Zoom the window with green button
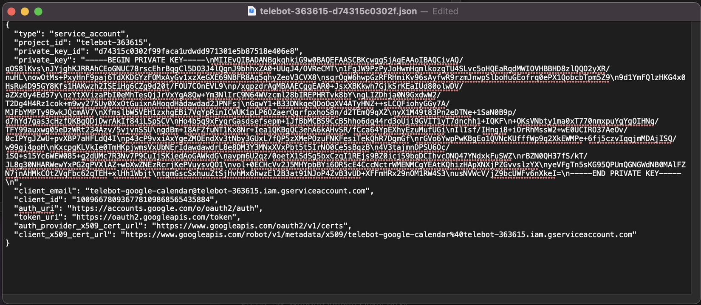This screenshot has height=305, width=701. coord(38,11)
